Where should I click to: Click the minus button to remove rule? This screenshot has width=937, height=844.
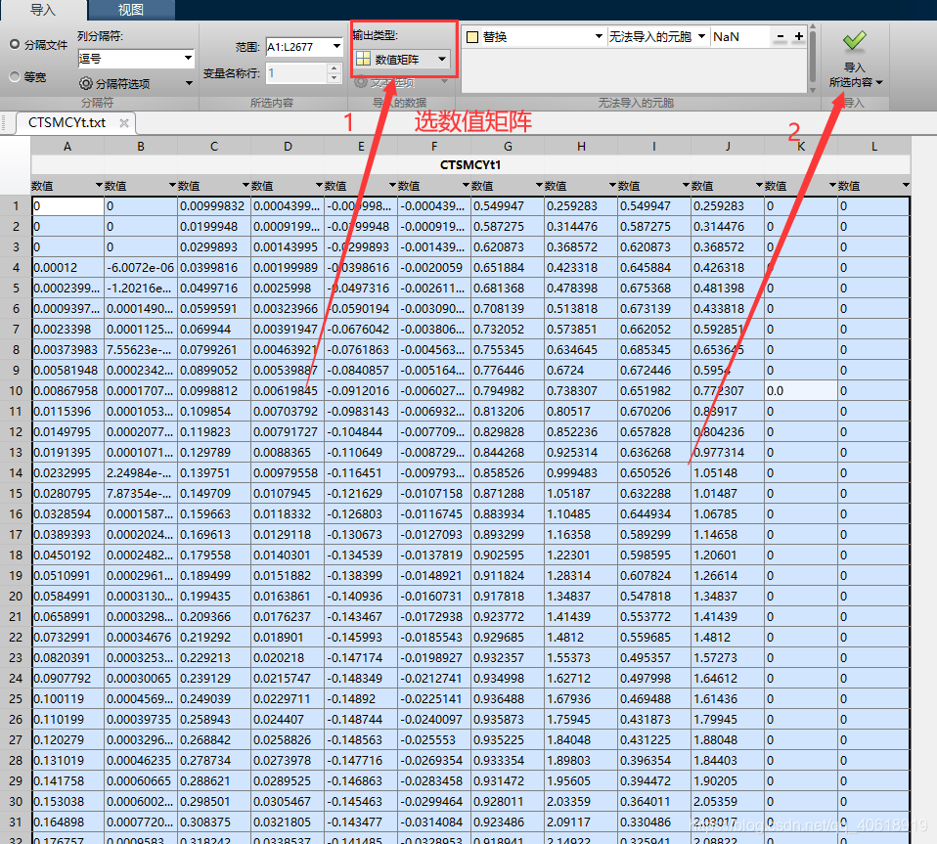tap(780, 36)
